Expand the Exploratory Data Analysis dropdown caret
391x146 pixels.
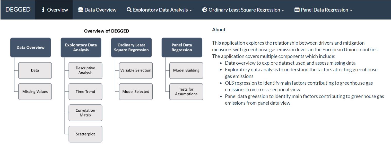coord(191,11)
